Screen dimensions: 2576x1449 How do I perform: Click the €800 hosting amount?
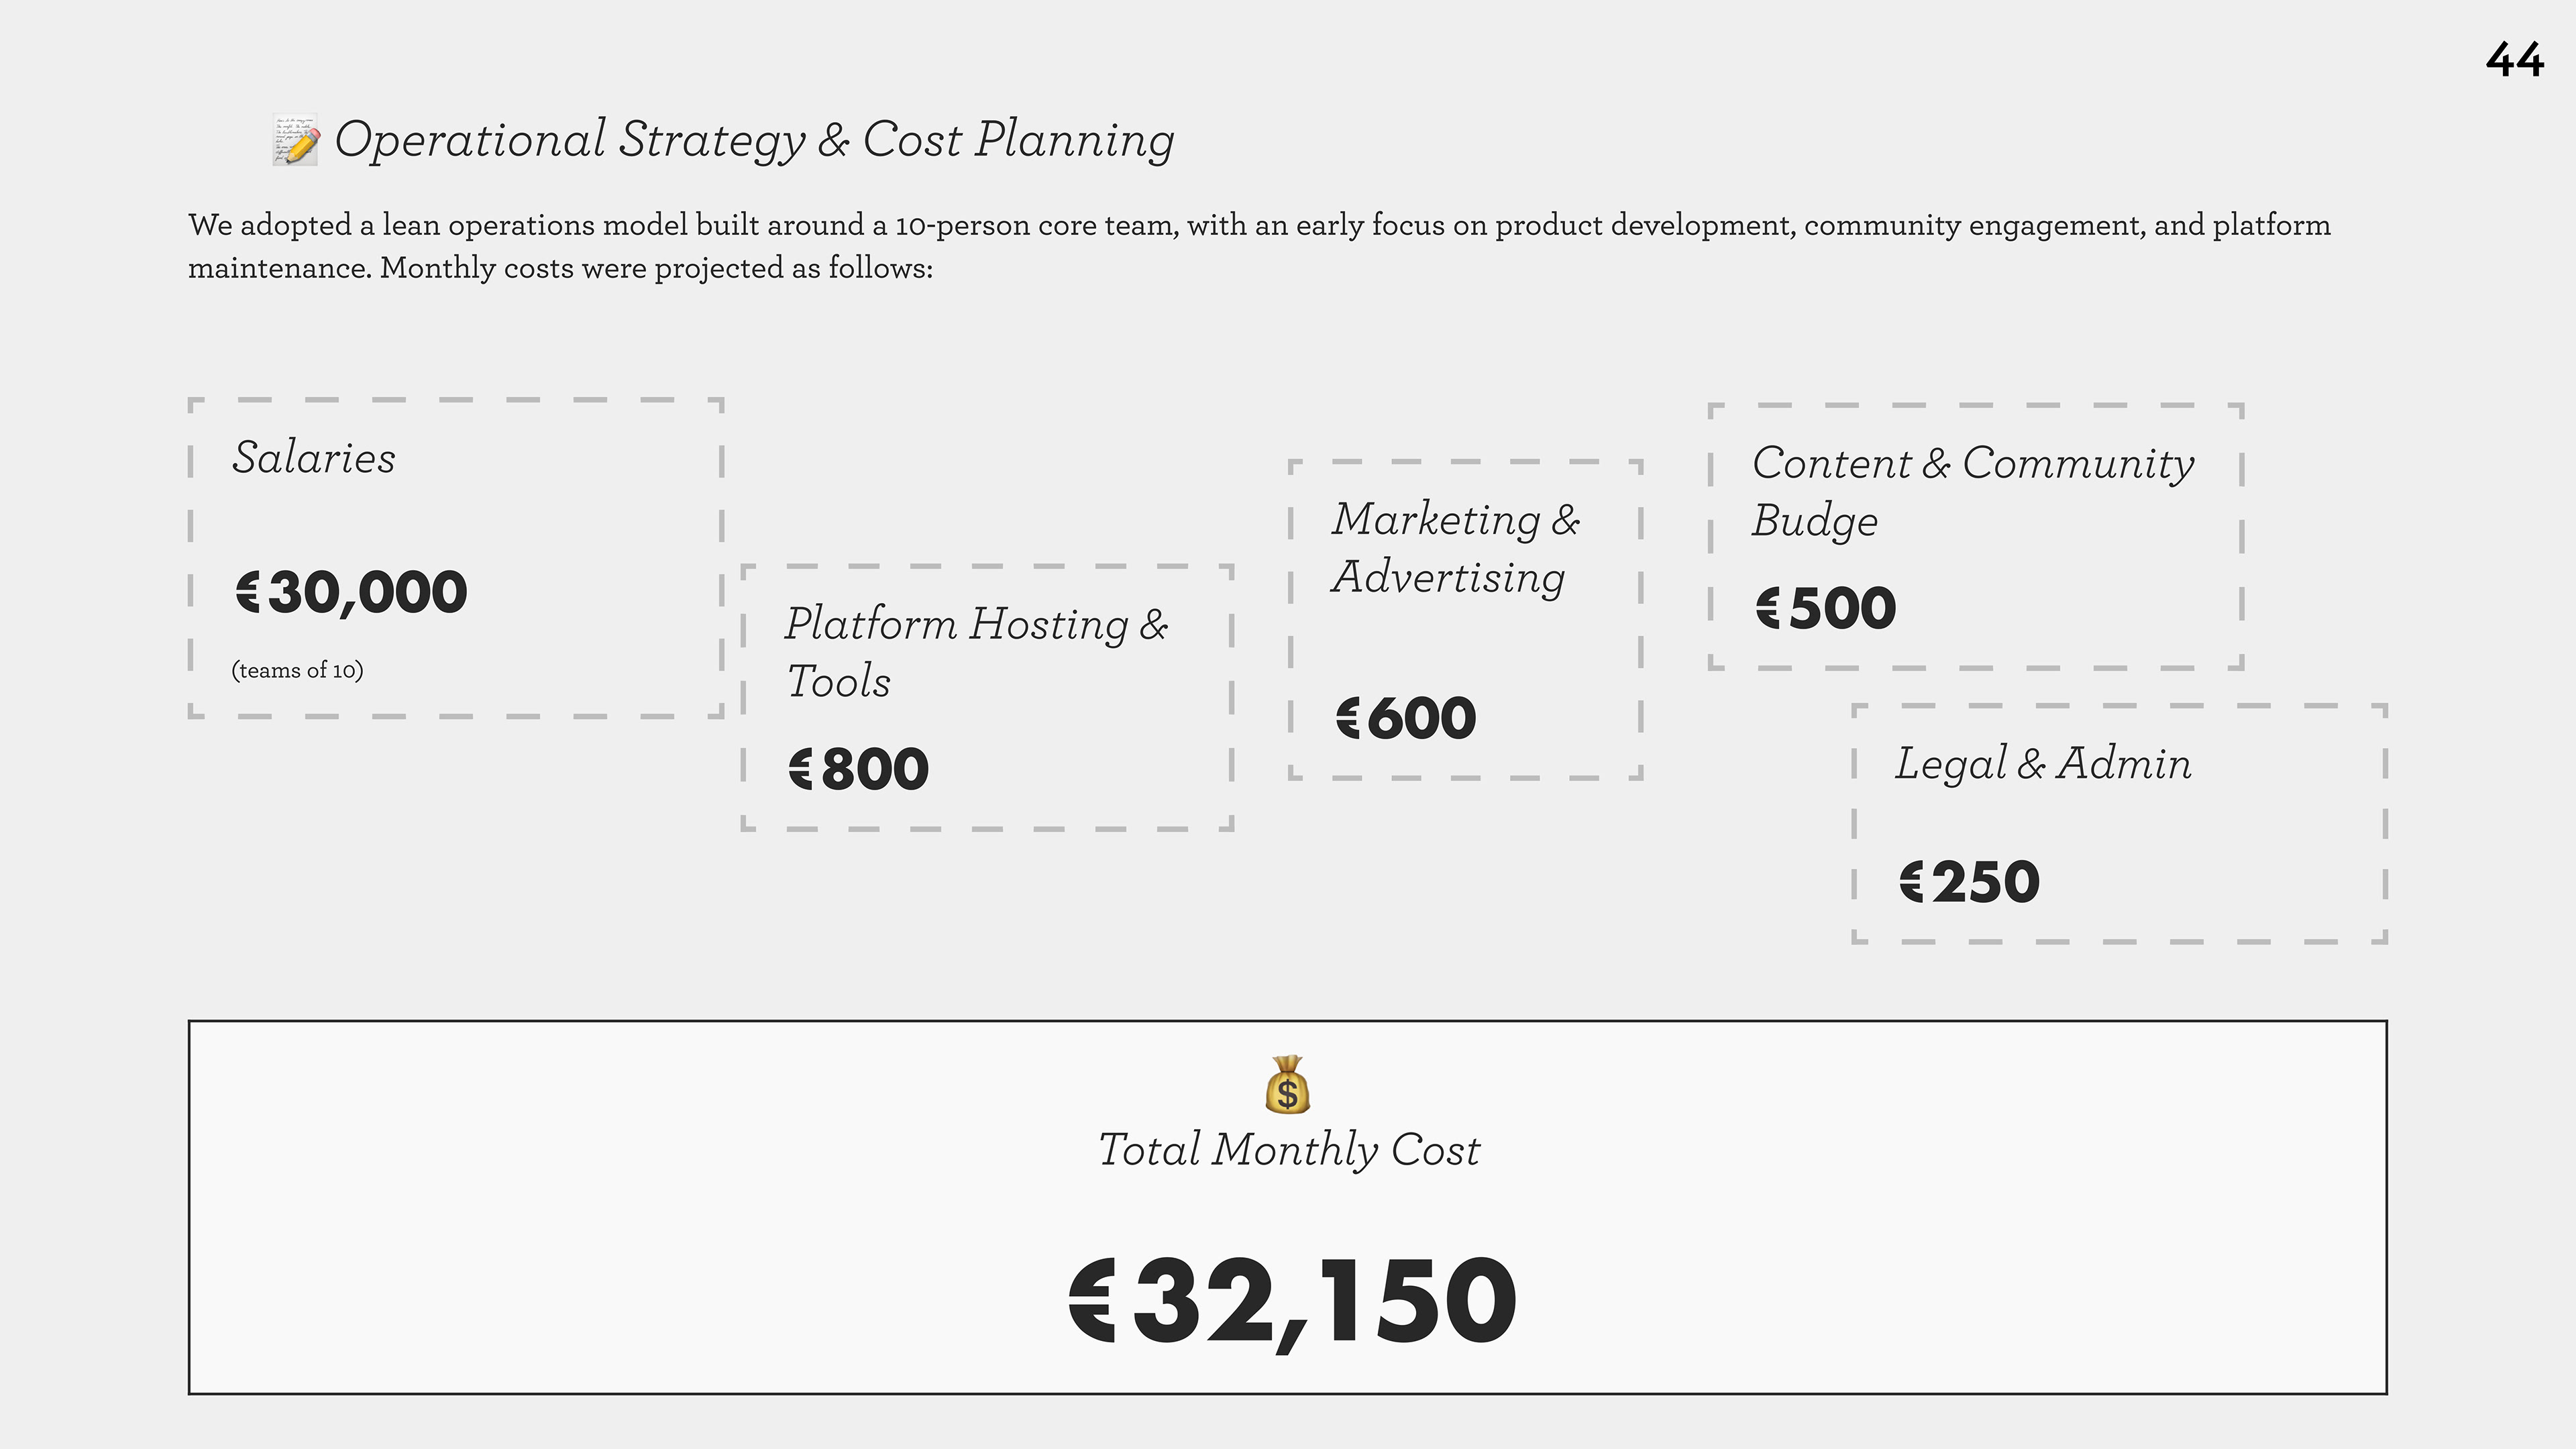pos(859,769)
